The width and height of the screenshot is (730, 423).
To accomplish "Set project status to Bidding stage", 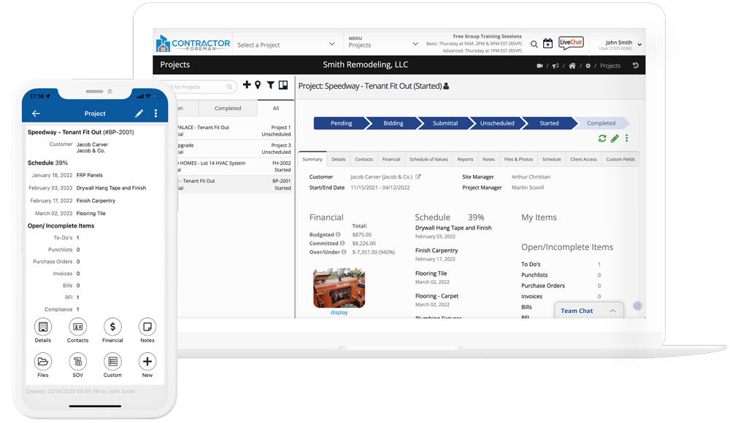I will pos(393,123).
